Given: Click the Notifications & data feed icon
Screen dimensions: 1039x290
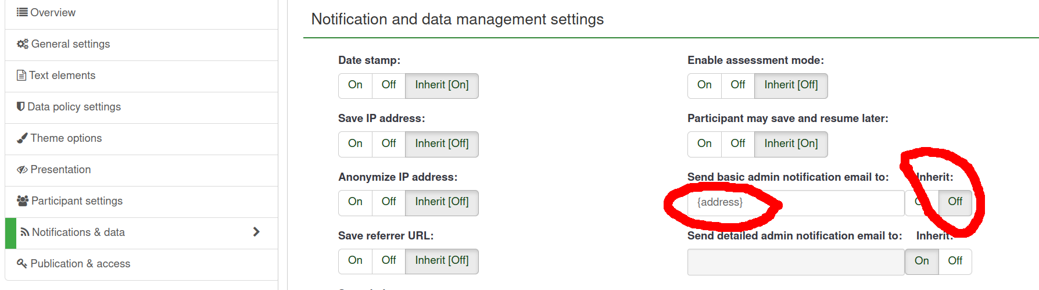Looking at the screenshot, I should (25, 232).
